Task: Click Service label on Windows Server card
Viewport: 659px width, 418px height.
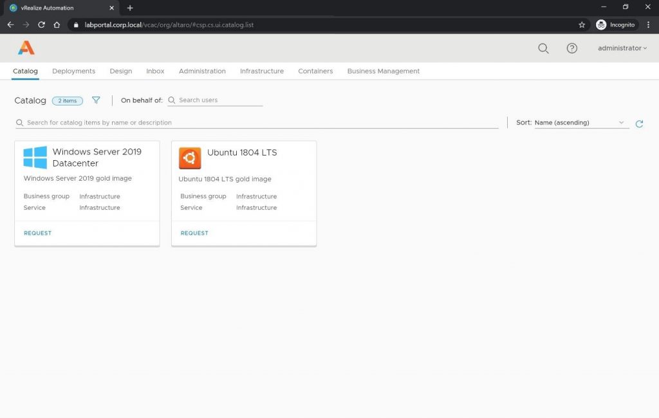Action: [35, 208]
